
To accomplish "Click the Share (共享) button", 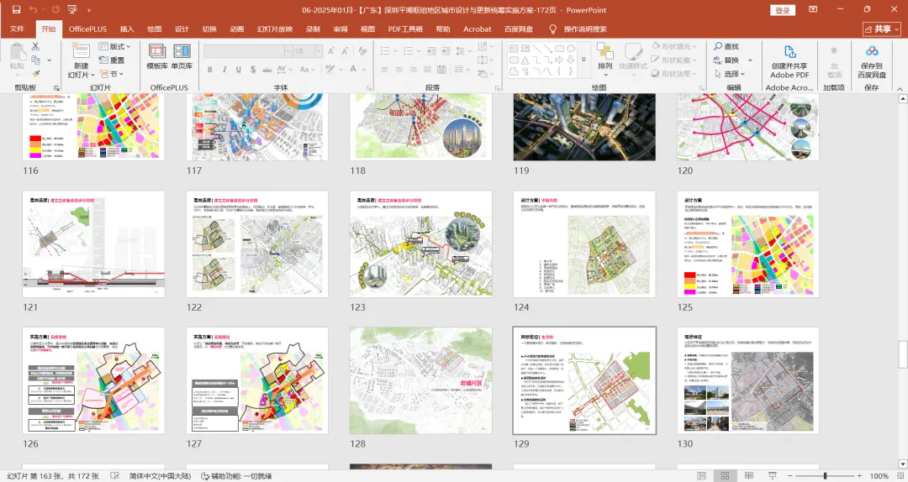I will click(881, 29).
